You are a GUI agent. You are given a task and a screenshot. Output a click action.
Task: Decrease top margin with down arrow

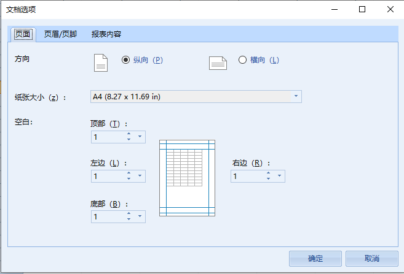(x=129, y=139)
